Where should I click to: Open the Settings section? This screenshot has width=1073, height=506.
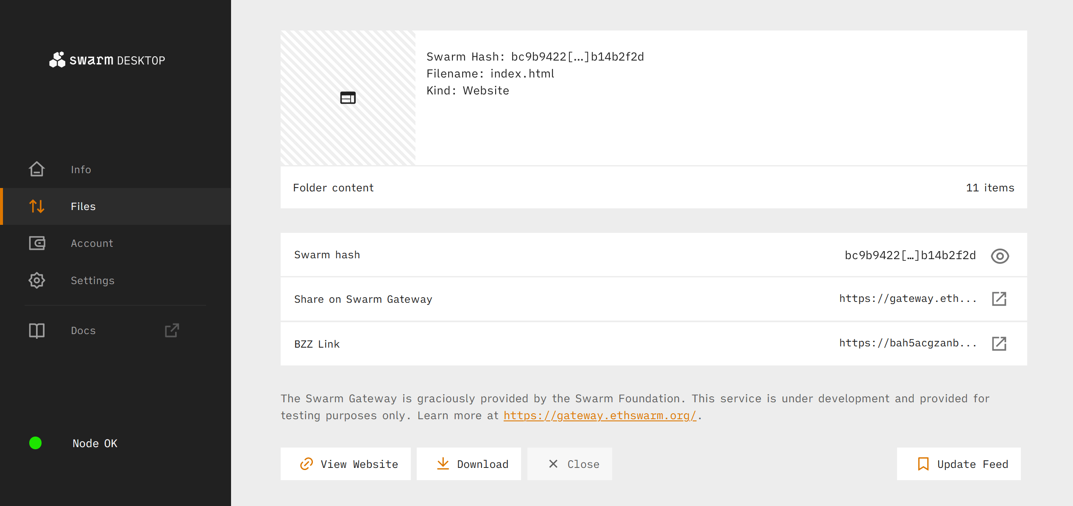(116, 280)
